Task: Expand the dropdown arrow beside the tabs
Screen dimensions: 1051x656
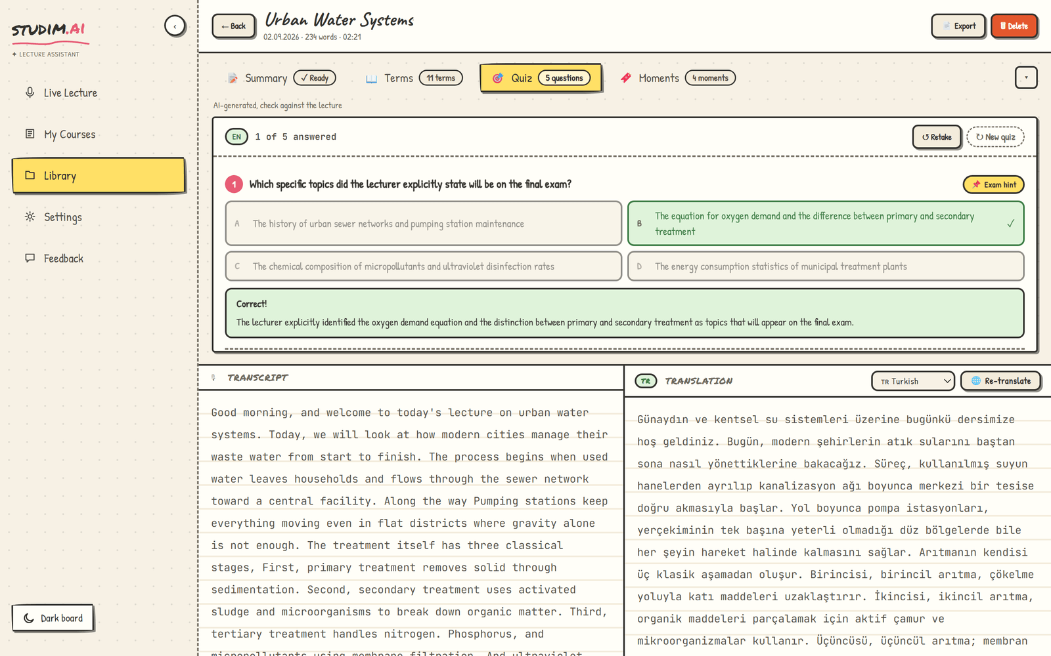Action: (1026, 77)
